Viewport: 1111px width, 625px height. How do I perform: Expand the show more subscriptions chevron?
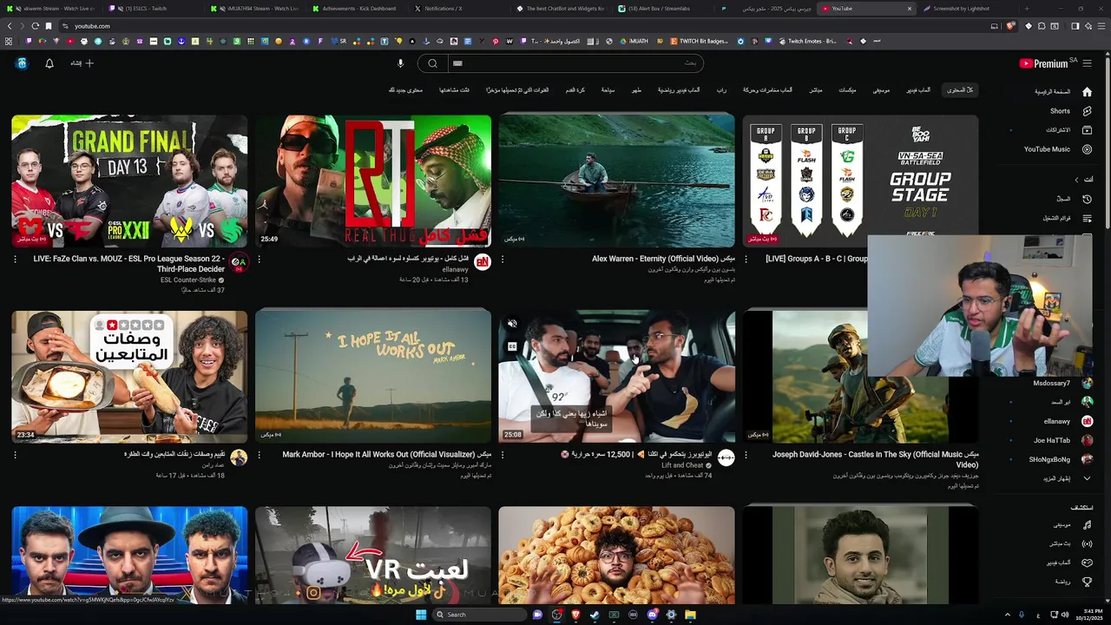coord(1087,478)
